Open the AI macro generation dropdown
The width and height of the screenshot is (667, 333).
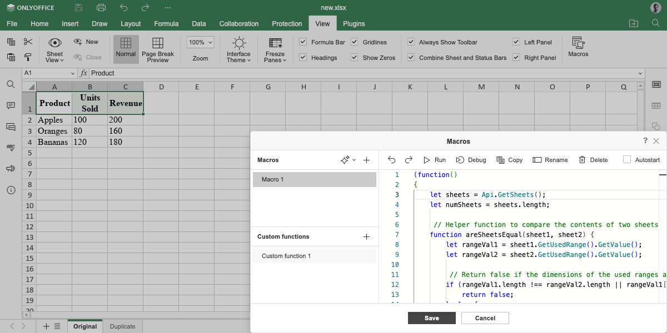349,160
